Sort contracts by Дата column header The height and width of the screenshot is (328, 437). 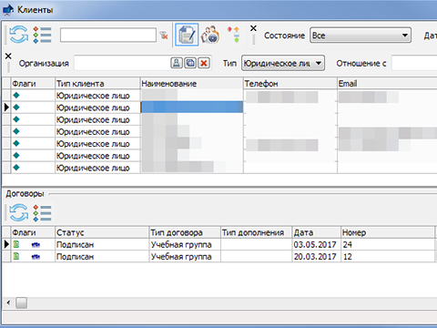pyautogui.click(x=316, y=232)
